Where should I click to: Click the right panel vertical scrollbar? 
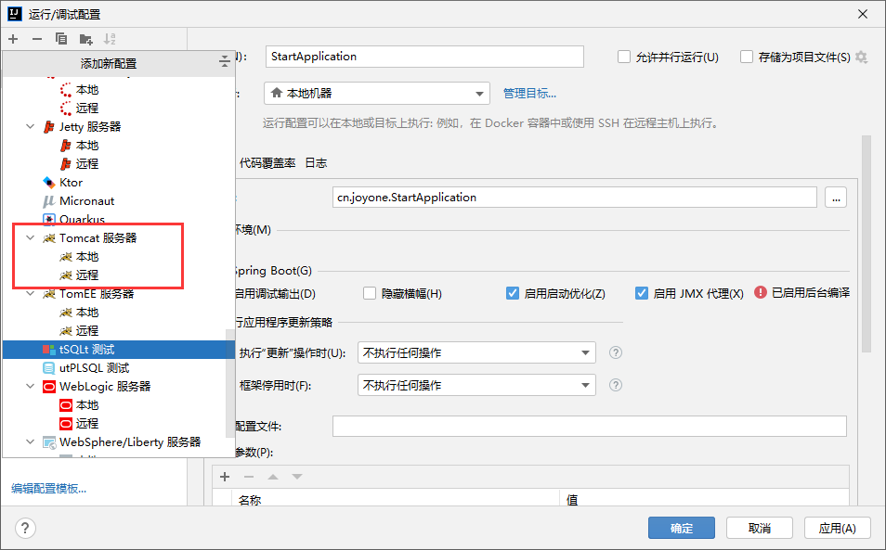click(866, 244)
